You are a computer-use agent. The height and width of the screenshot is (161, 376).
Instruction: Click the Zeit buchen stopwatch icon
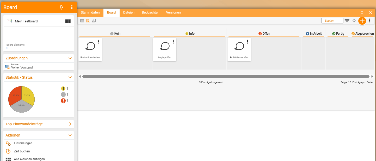click(8, 151)
